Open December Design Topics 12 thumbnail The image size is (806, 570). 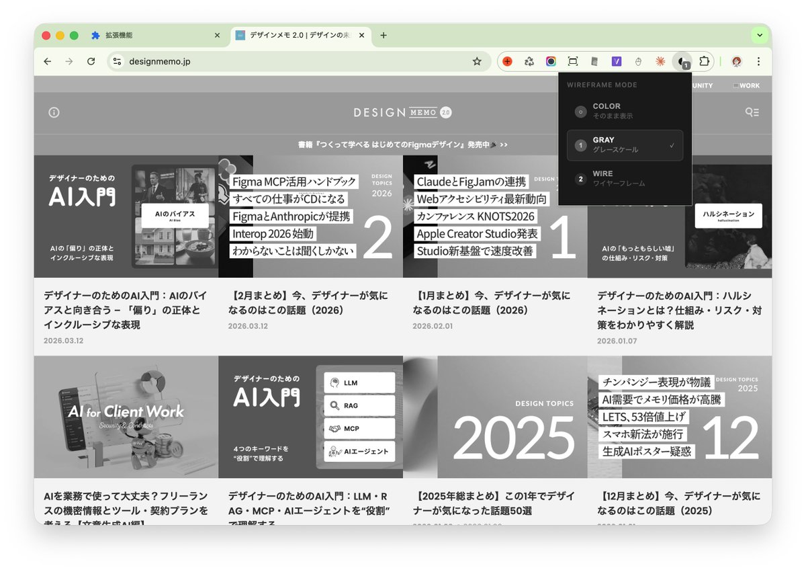tap(680, 417)
